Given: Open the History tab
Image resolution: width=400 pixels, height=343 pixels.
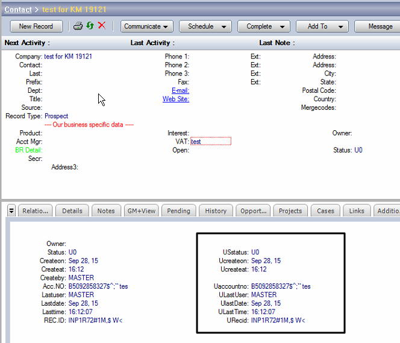Looking at the screenshot, I should [x=215, y=211].
